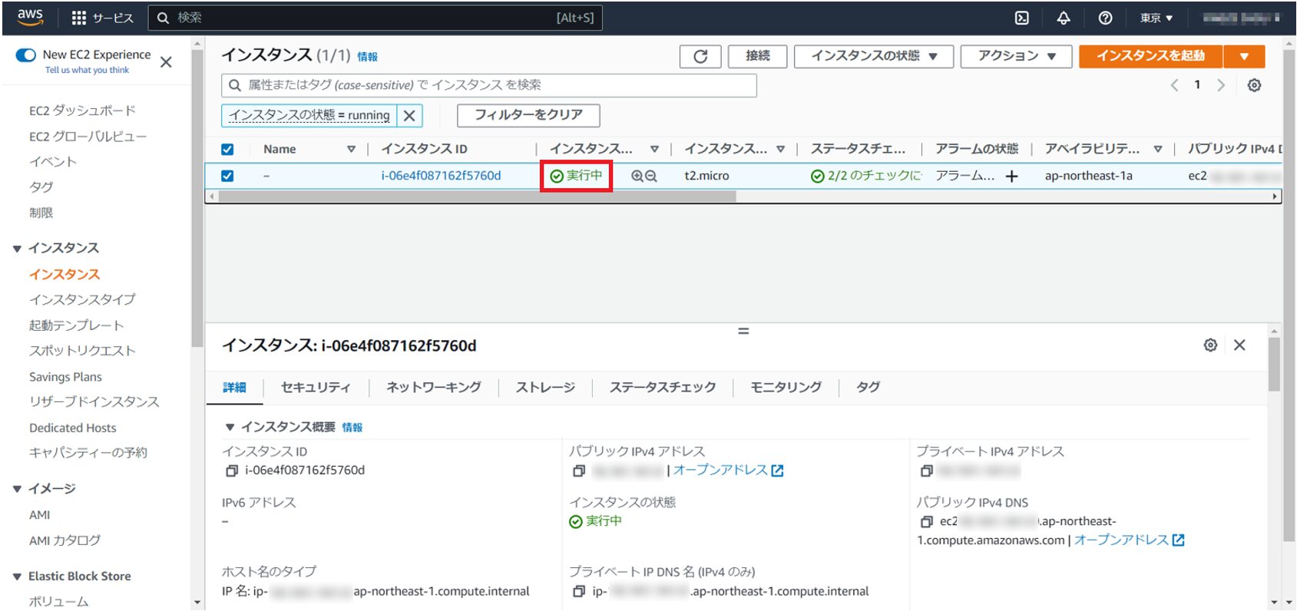Click the help question mark icon
Viewport: 1297px width, 611px height.
coord(1105,18)
